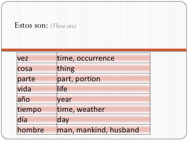Select the 'parte' table cell

[37, 78]
